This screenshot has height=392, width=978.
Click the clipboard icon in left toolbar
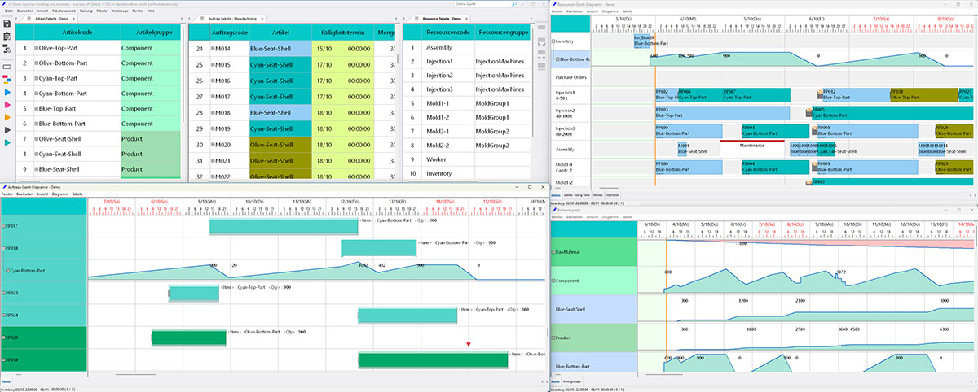coord(7,37)
